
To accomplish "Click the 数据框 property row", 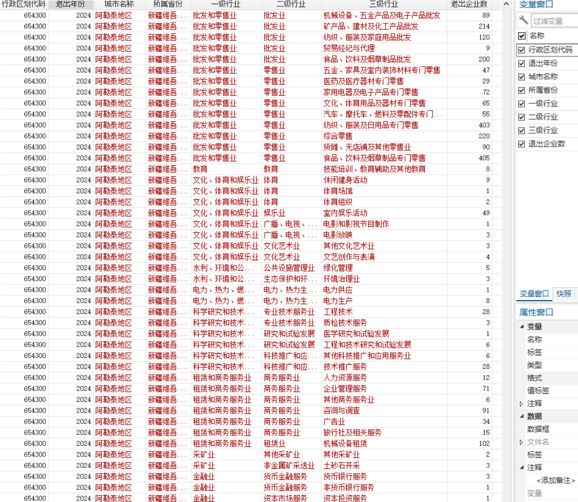I will [x=551, y=429].
